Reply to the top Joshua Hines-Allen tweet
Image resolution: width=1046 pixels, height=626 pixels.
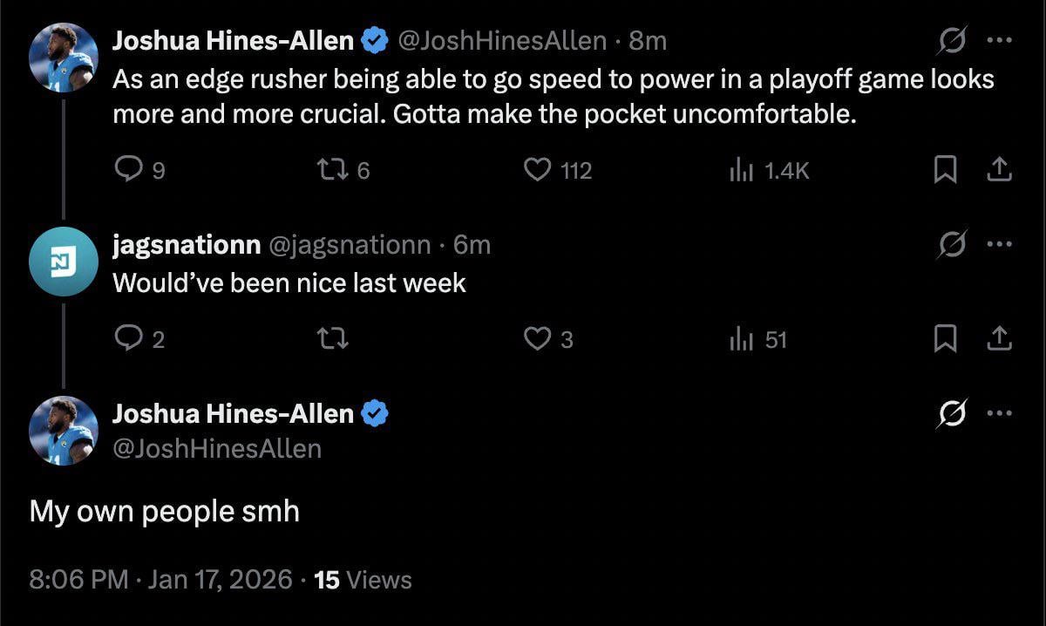coord(128,170)
